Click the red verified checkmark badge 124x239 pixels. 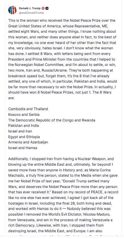coord(43,8)
